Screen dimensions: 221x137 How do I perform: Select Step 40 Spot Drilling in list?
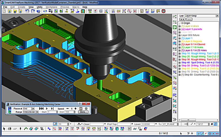pos(198,62)
